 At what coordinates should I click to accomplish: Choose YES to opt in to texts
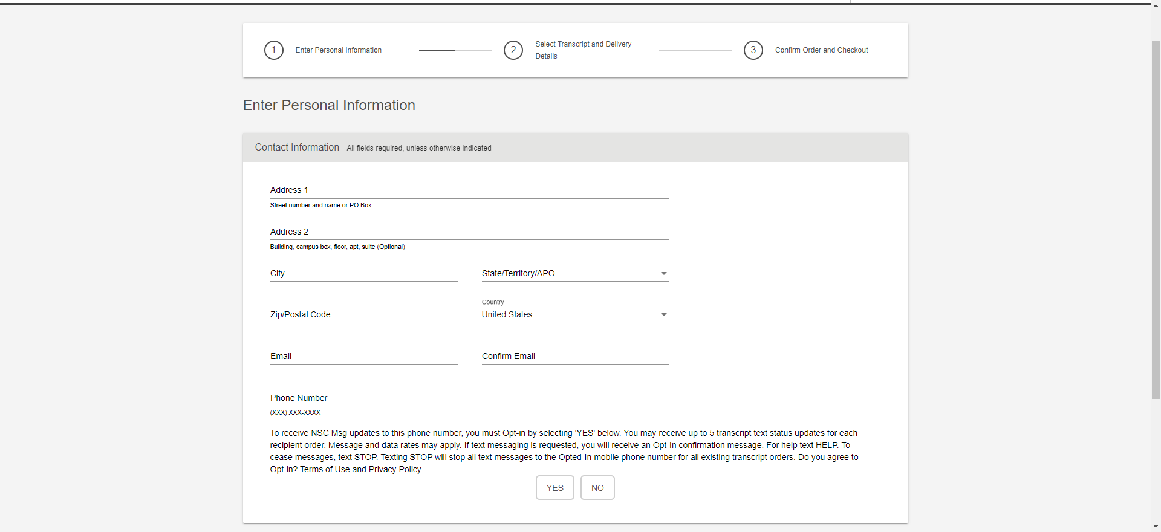tap(554, 488)
